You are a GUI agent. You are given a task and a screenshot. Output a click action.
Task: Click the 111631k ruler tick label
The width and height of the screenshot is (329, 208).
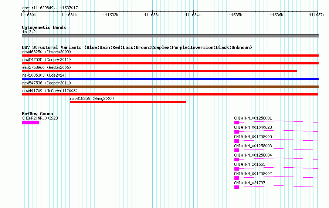(69, 15)
